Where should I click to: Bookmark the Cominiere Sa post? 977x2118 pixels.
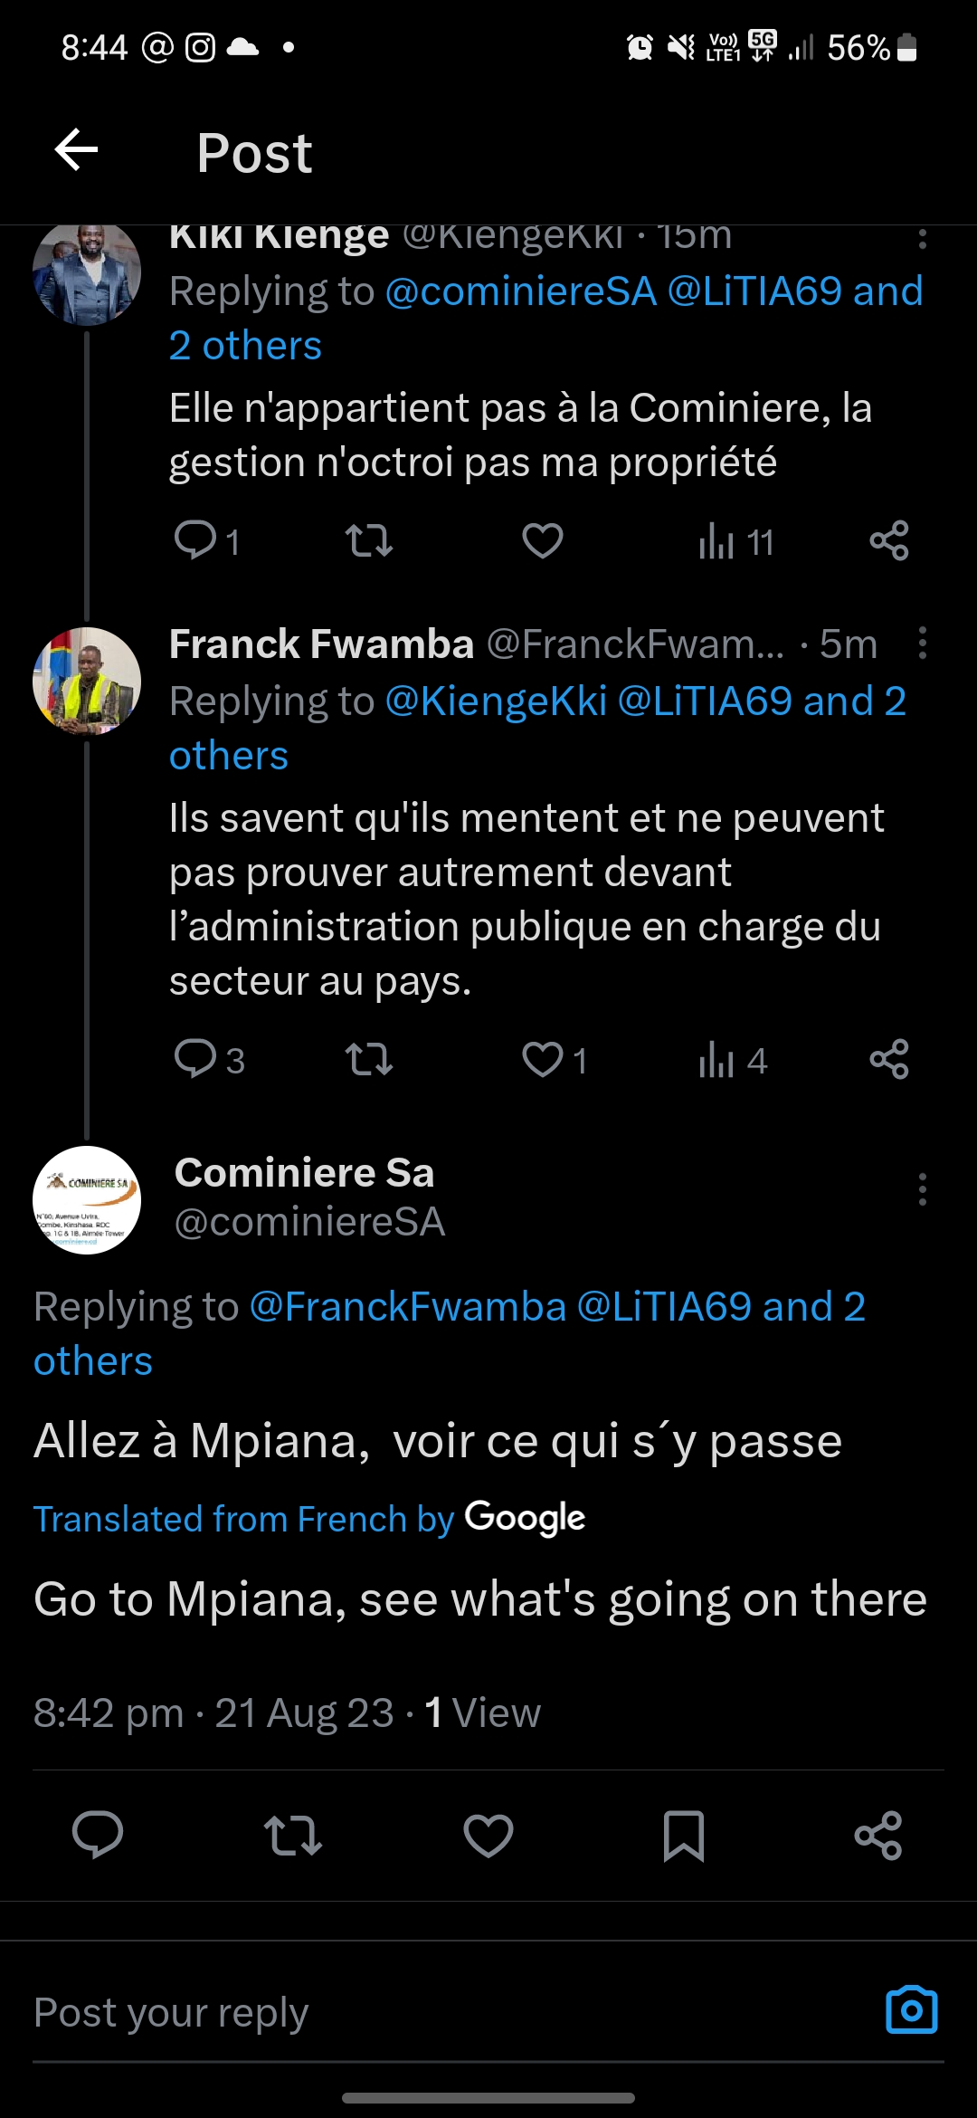683,1837
